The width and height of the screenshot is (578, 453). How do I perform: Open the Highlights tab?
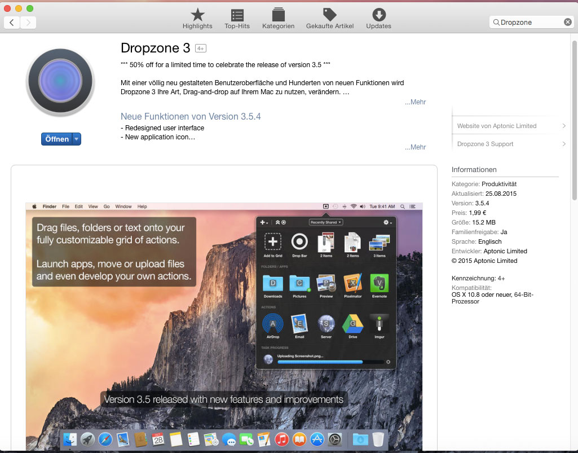pyautogui.click(x=197, y=19)
